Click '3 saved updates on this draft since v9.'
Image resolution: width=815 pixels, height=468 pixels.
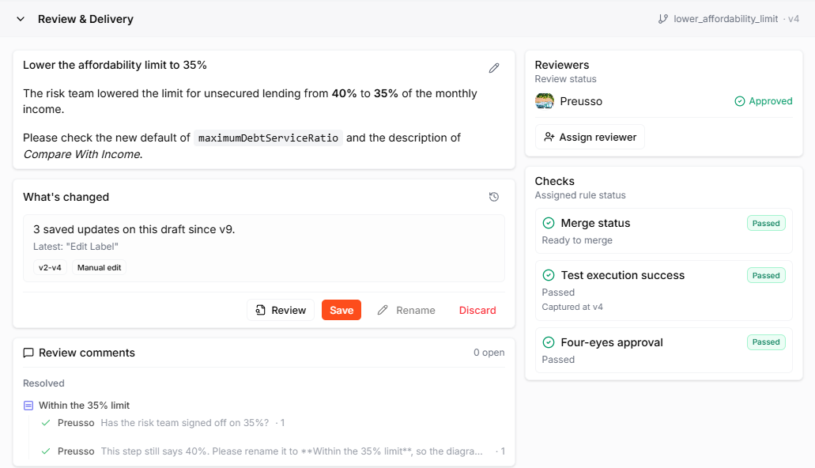[134, 229]
